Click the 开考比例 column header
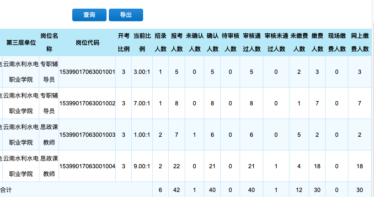The height and width of the screenshot is (197, 374). tap(124, 42)
